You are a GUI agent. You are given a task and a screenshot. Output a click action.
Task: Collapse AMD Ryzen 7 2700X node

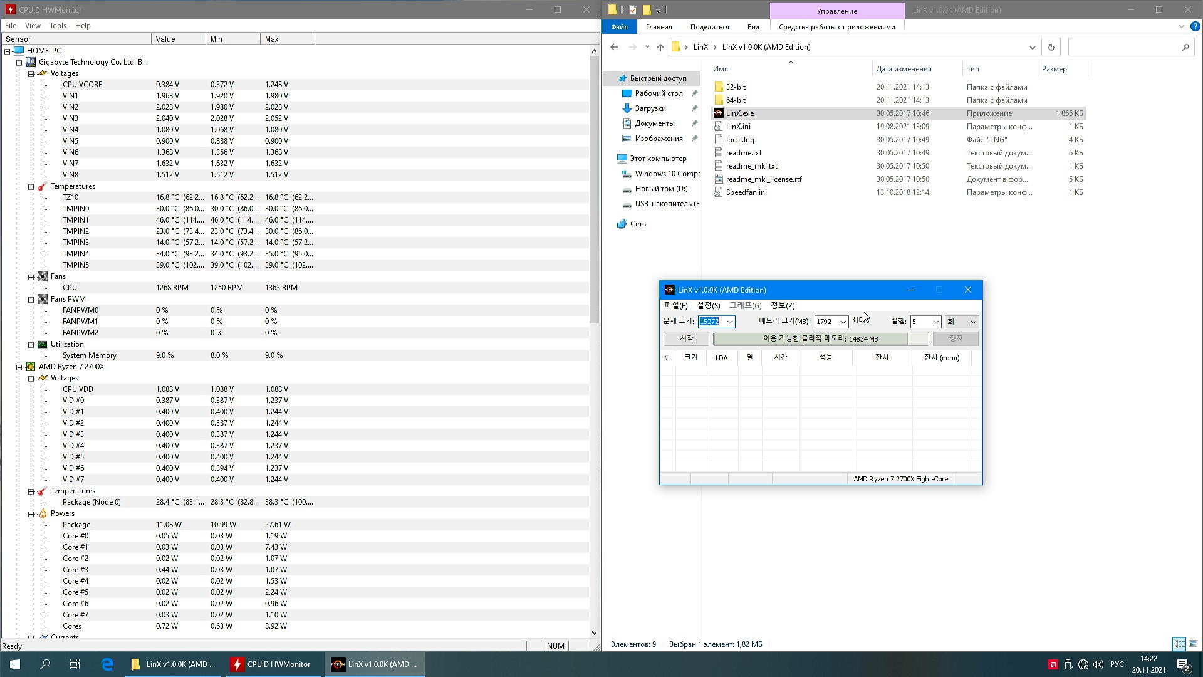click(19, 367)
